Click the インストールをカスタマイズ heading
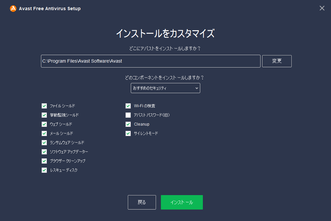 [x=165, y=33]
